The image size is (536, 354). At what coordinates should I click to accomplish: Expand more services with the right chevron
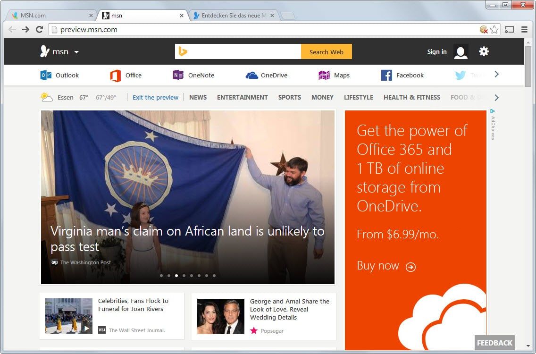coord(496,74)
